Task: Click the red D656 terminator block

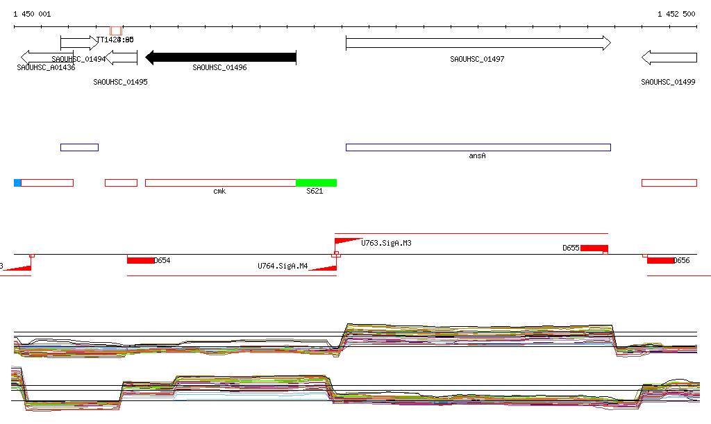Action: pyautogui.click(x=660, y=260)
